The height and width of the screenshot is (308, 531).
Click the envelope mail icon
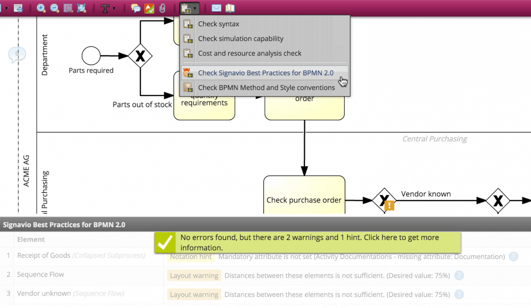click(216, 8)
